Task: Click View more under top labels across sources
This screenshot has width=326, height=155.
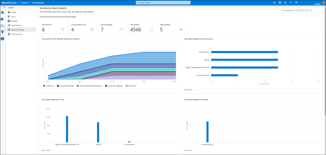Action: 188,90
